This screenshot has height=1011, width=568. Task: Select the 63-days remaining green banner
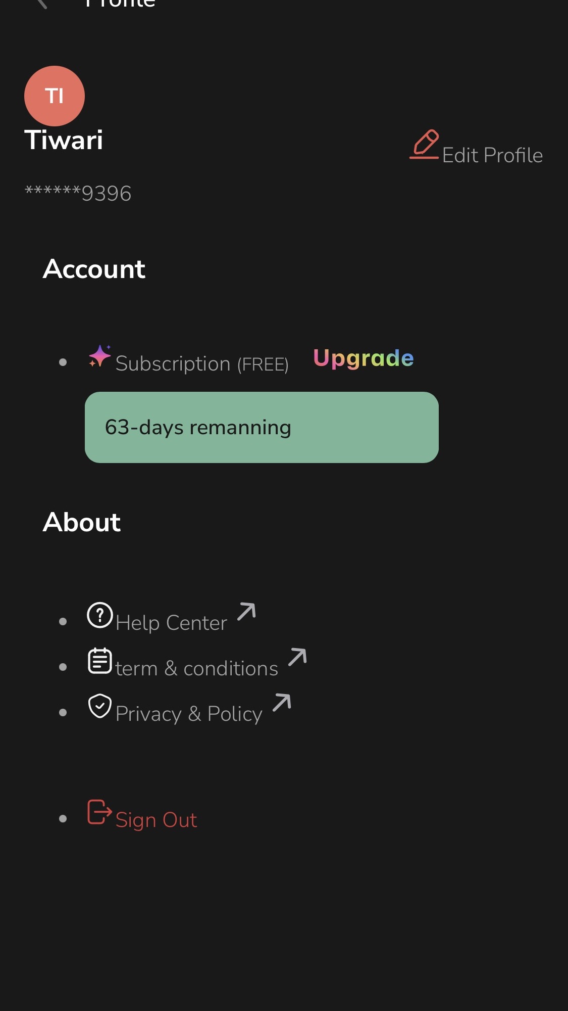click(262, 428)
